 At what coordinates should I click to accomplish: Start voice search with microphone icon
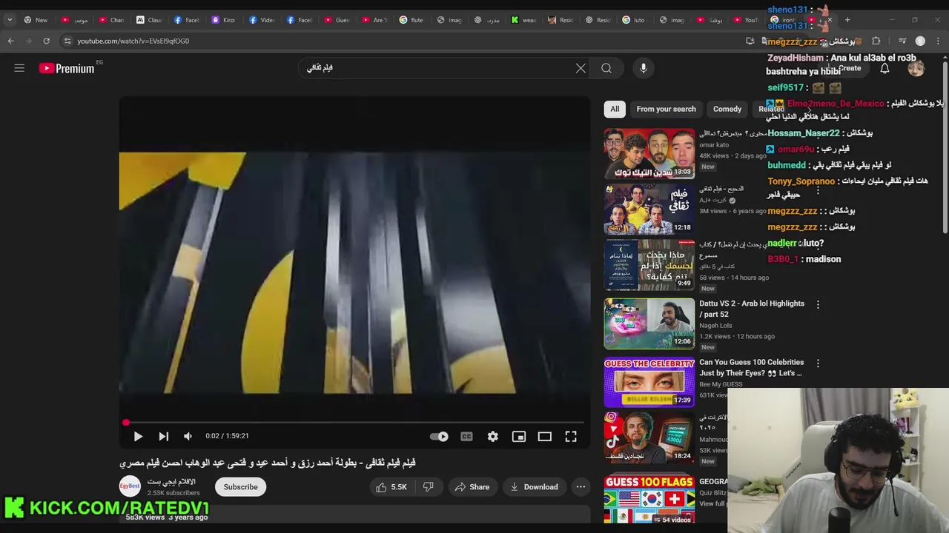(x=644, y=68)
